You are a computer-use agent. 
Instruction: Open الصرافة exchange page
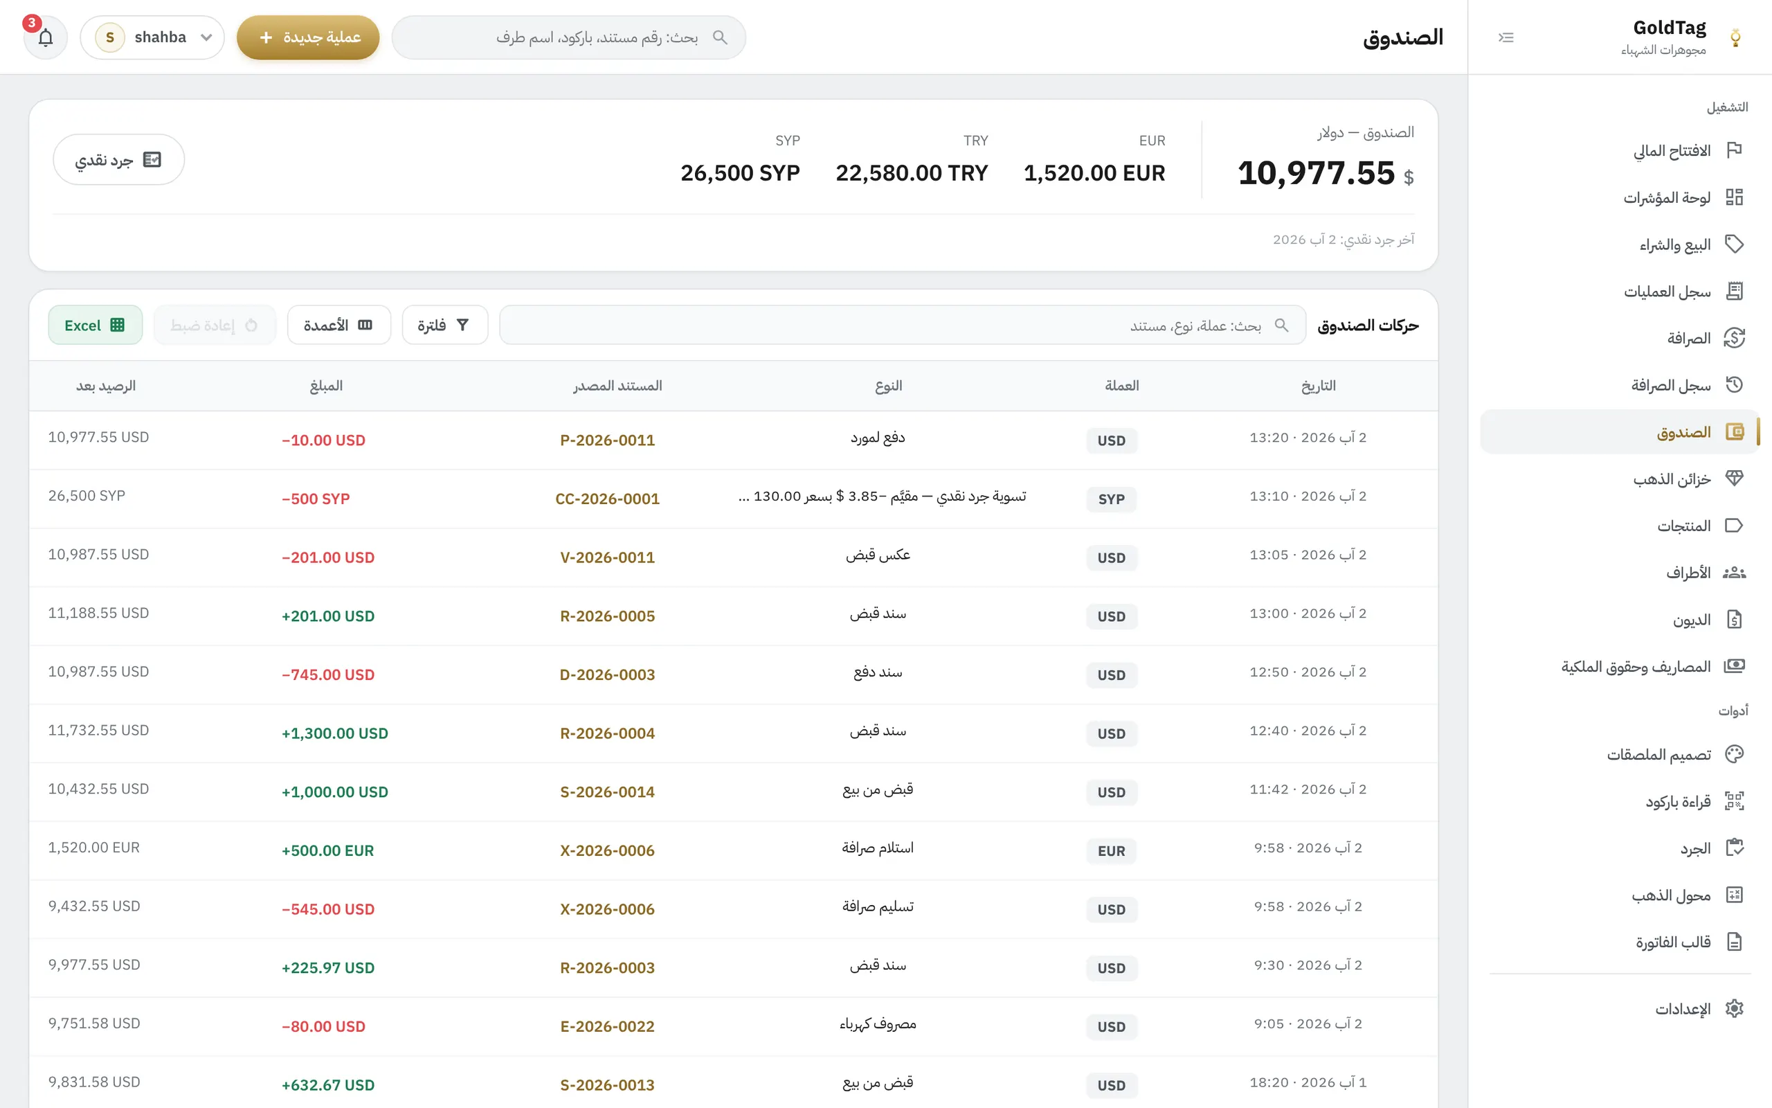[x=1620, y=338]
